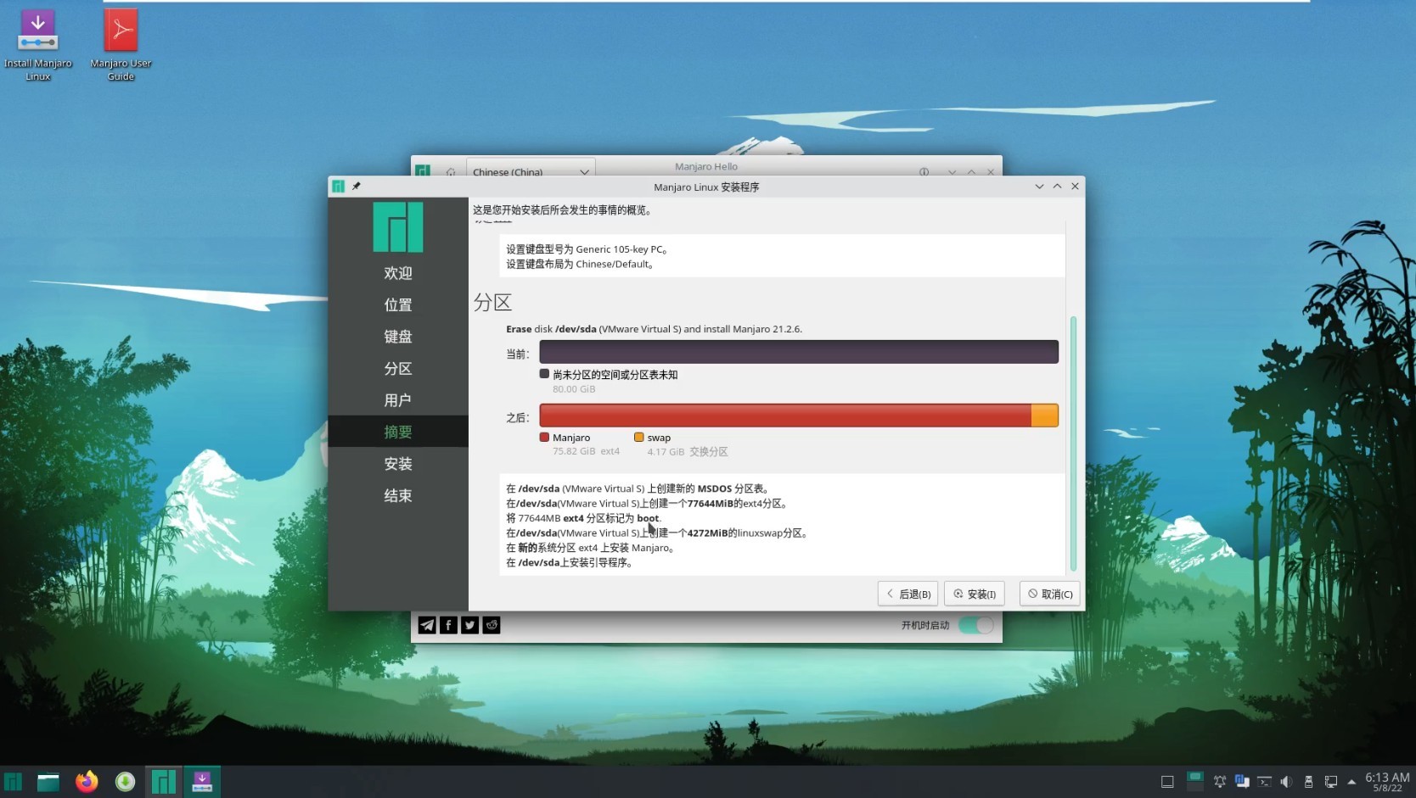The image size is (1416, 798).
Task: Click the current disk unpartitioned space bar
Action: point(799,352)
